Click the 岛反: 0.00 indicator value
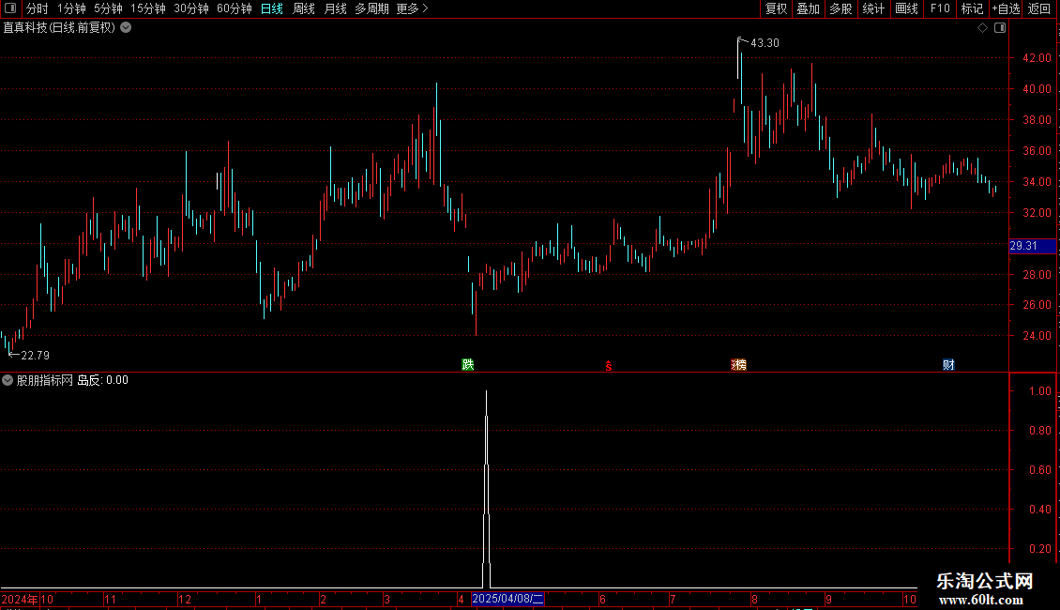 click(102, 380)
